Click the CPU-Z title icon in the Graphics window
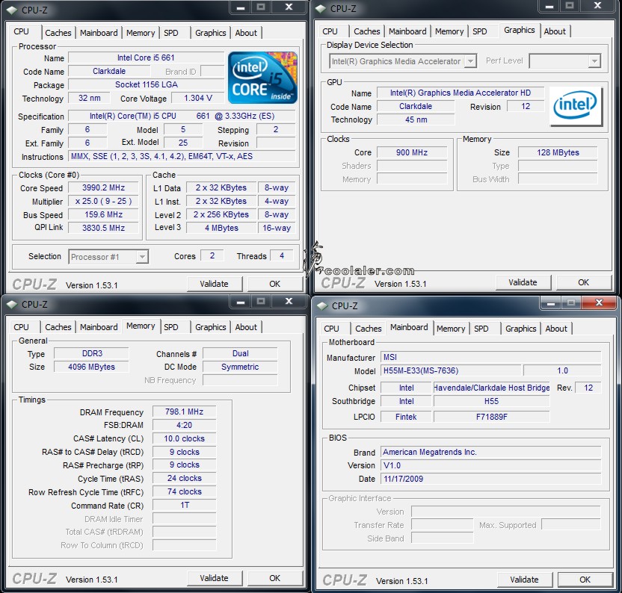 [x=321, y=9]
